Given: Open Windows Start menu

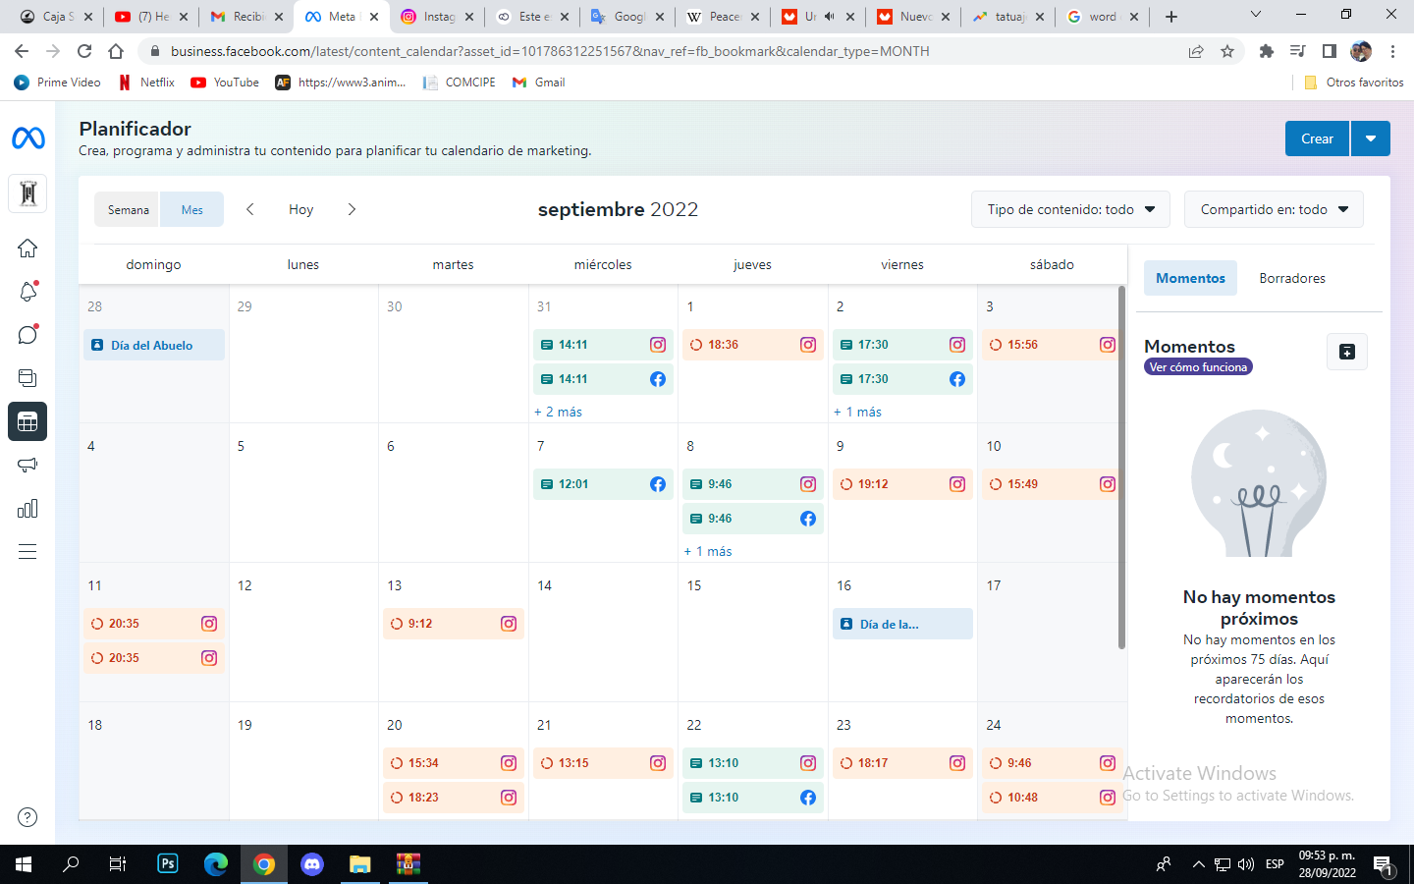Looking at the screenshot, I should point(24,864).
